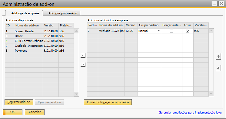
Task: Move the assigned add-on up with the up arrow
Action: tap(218, 56)
